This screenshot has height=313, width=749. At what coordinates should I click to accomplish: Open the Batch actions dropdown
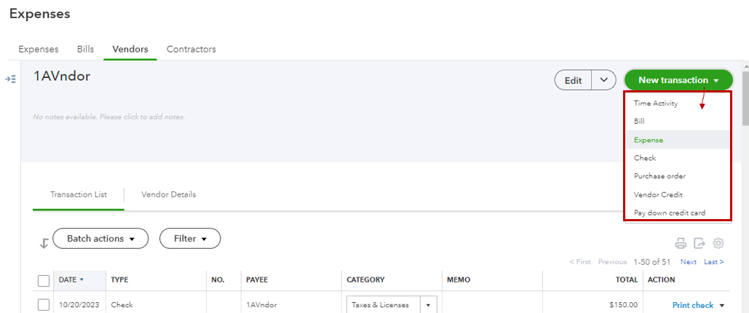[x=100, y=239]
